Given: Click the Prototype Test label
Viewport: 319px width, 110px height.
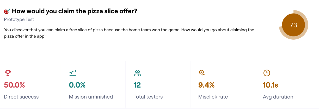Looking at the screenshot, I should click(19, 20).
